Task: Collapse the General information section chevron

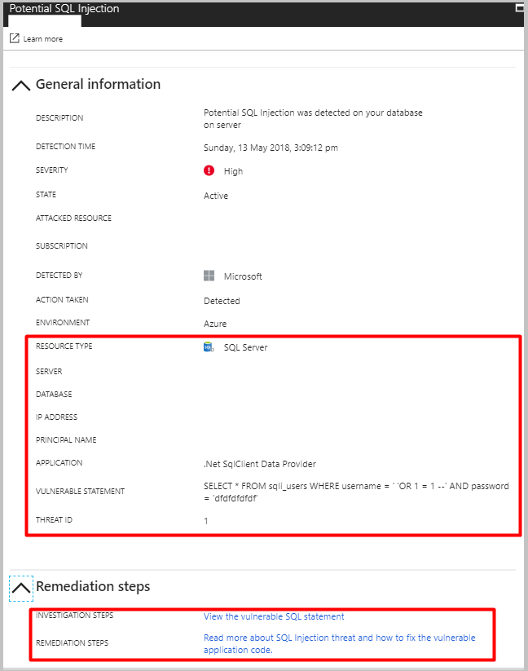Action: [x=21, y=85]
